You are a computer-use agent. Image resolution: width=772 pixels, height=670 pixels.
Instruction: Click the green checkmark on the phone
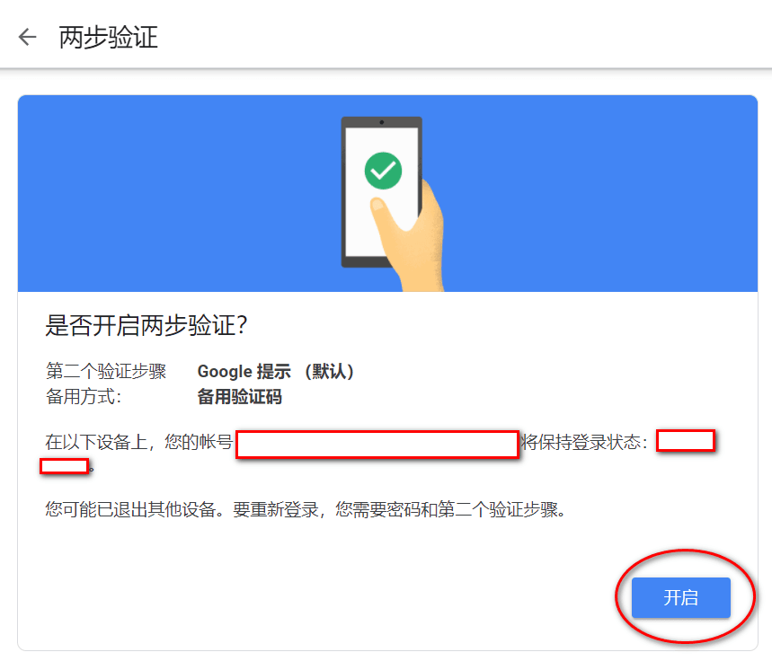[383, 171]
